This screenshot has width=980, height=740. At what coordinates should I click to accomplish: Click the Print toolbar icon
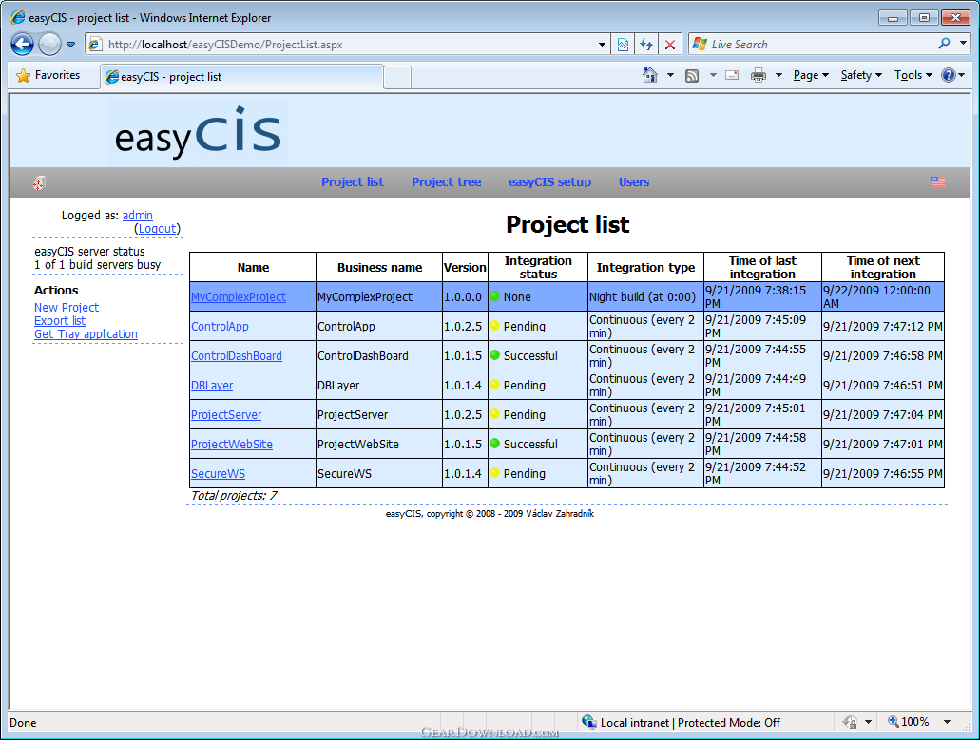click(759, 76)
